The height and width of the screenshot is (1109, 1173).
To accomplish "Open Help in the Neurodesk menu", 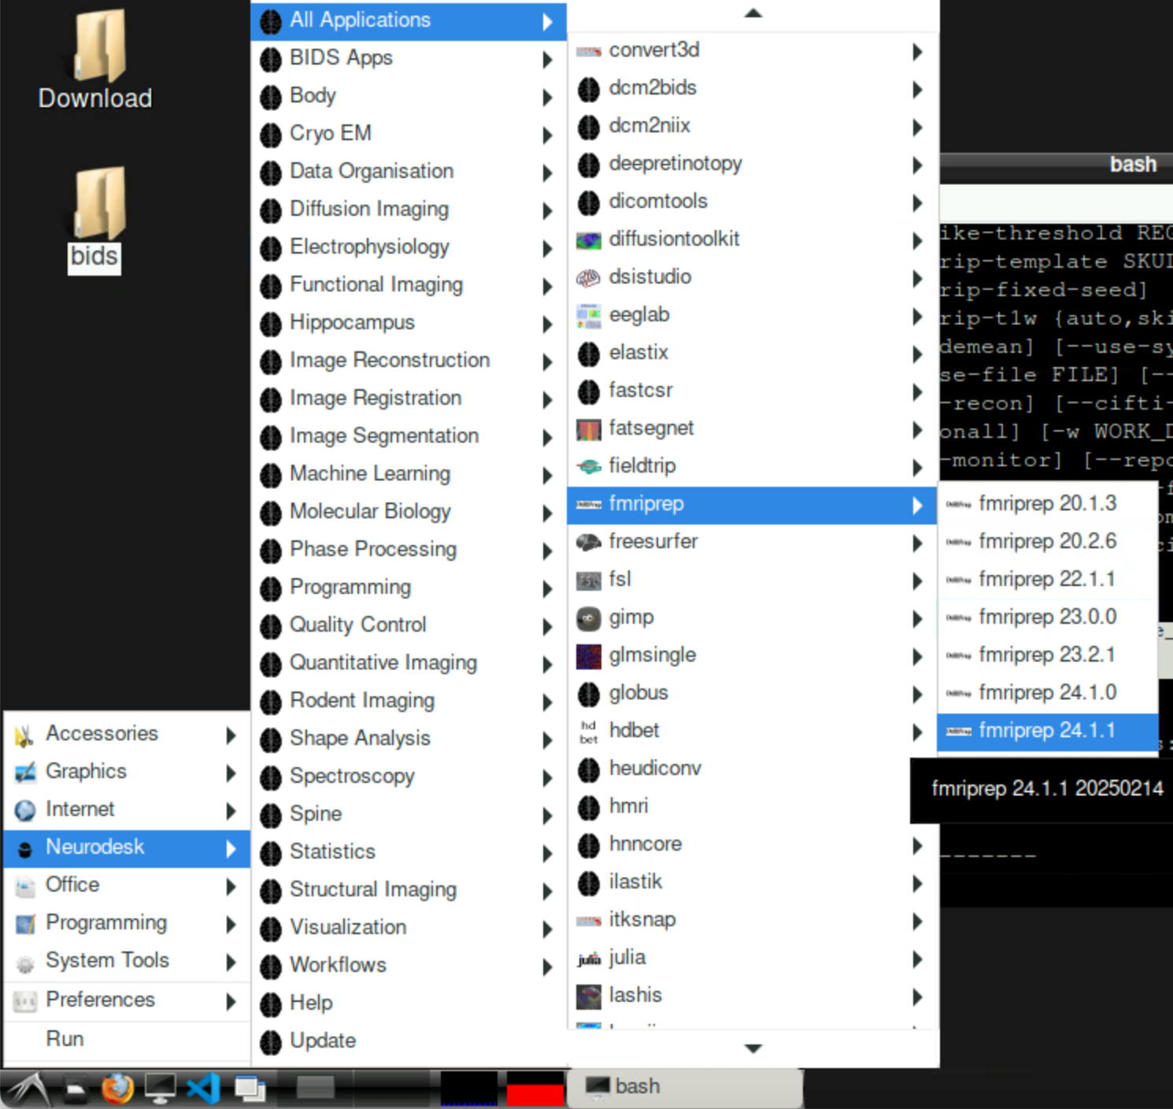I will coord(409,1003).
